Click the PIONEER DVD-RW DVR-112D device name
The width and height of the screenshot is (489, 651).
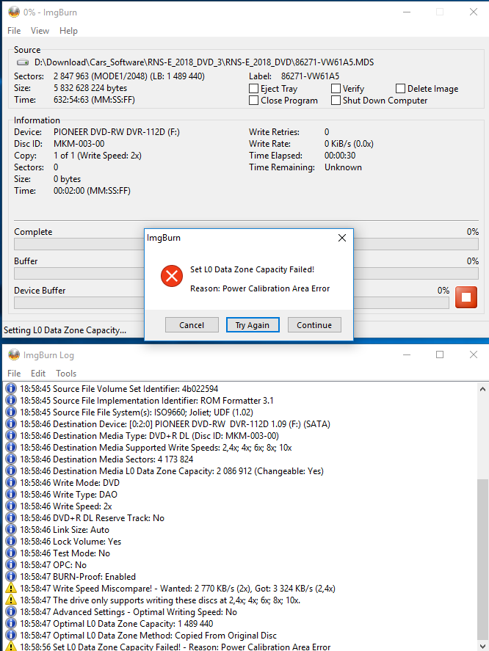click(x=116, y=132)
